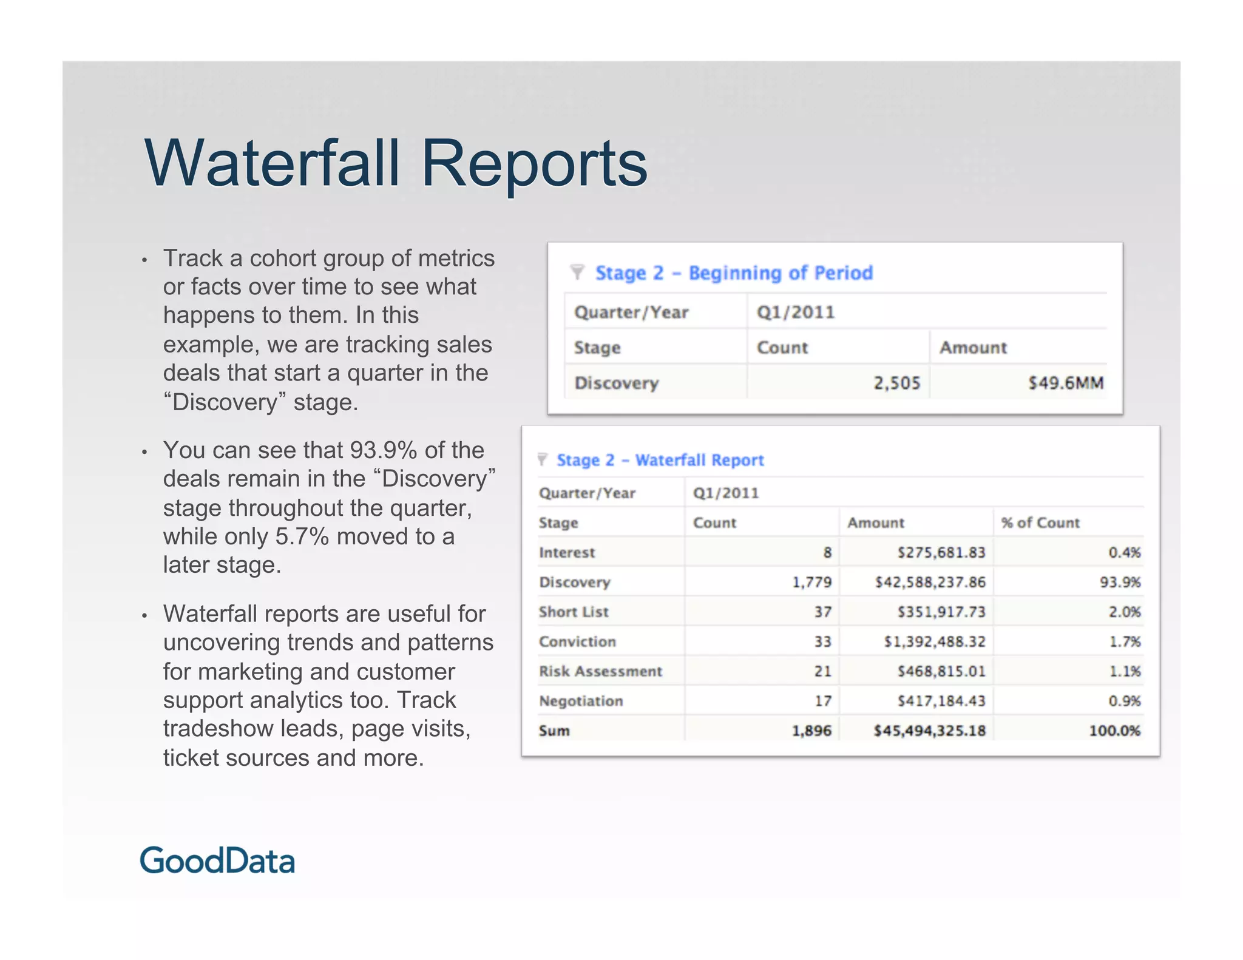Click the Q1/2011 value in the Waterfall Report

[726, 493]
